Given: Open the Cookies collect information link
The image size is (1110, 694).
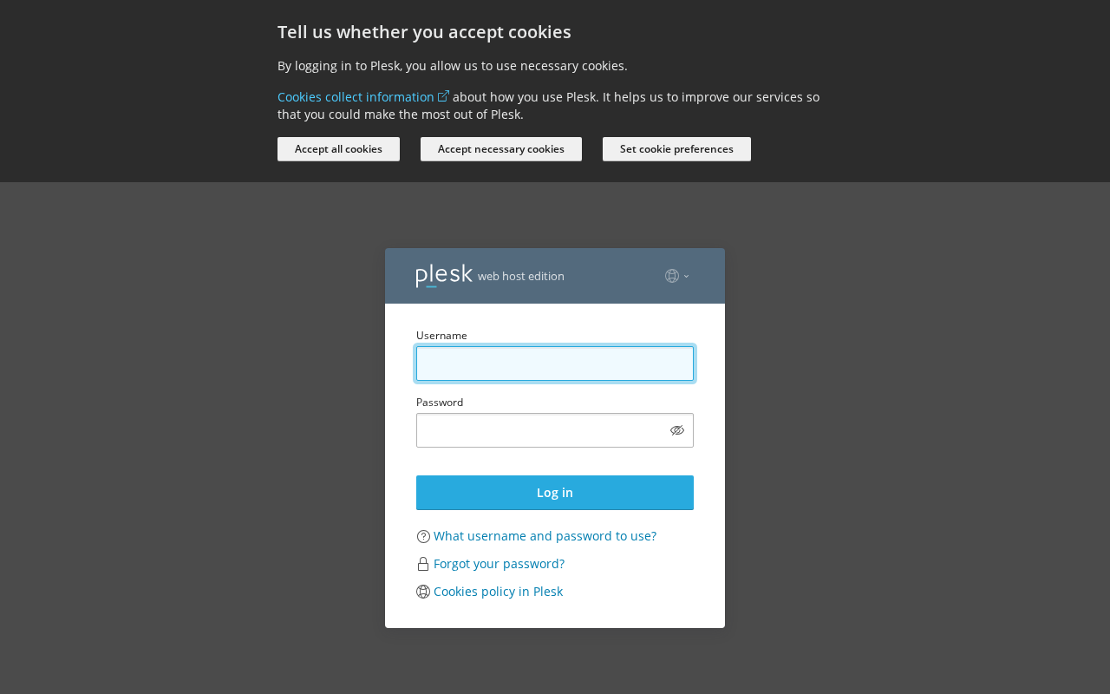Looking at the screenshot, I should (x=356, y=97).
